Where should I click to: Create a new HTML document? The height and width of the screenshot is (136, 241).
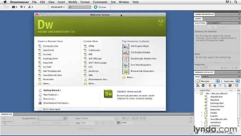(x=91, y=46)
